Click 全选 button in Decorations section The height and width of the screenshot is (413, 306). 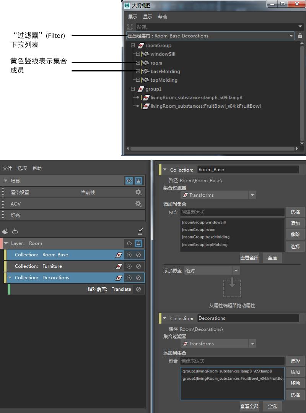(272, 407)
